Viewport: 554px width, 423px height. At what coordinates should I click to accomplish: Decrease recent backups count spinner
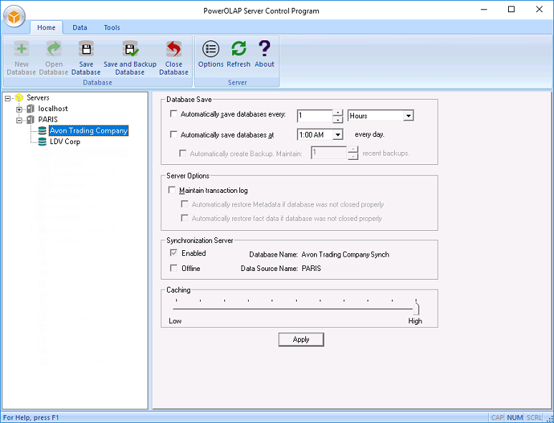[353, 156]
